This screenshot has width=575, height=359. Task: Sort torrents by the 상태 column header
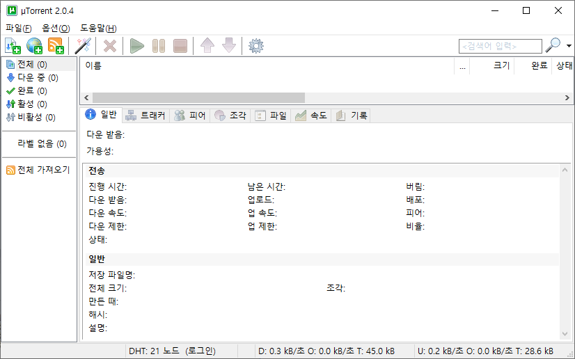(563, 66)
